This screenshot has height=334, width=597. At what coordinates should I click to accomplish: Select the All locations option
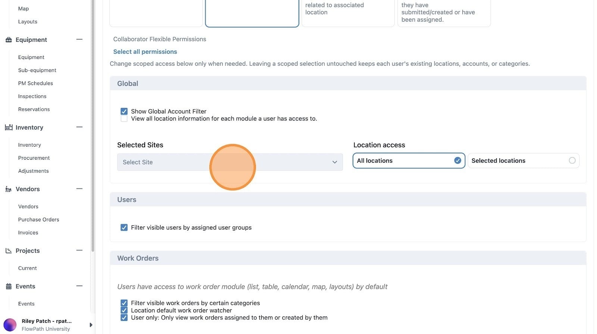click(x=409, y=161)
